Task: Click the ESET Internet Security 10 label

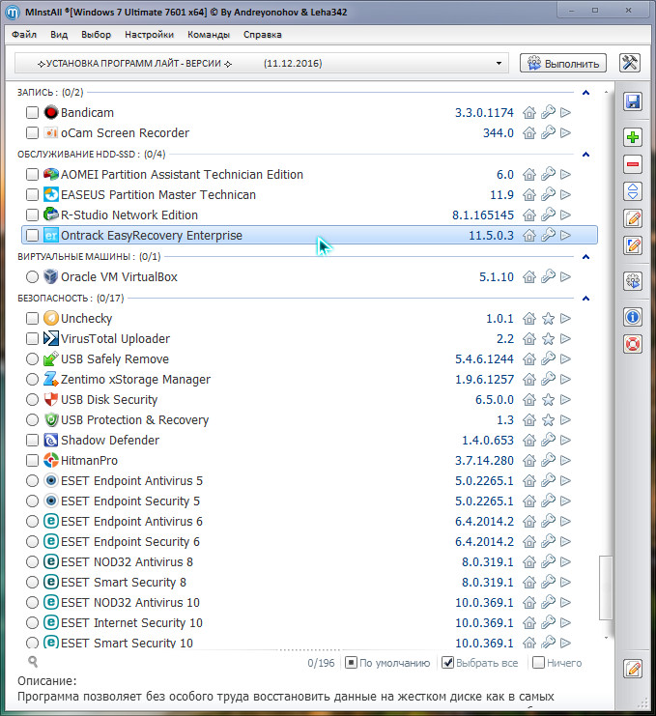Action: coord(131,623)
